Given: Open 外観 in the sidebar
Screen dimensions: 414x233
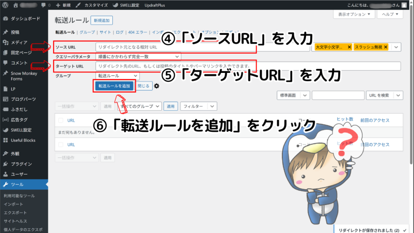Looking at the screenshot, I should (x=24, y=153).
